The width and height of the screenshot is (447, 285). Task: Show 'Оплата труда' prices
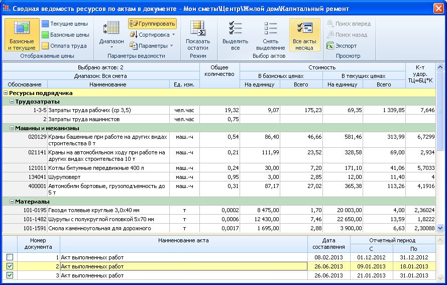click(x=64, y=46)
